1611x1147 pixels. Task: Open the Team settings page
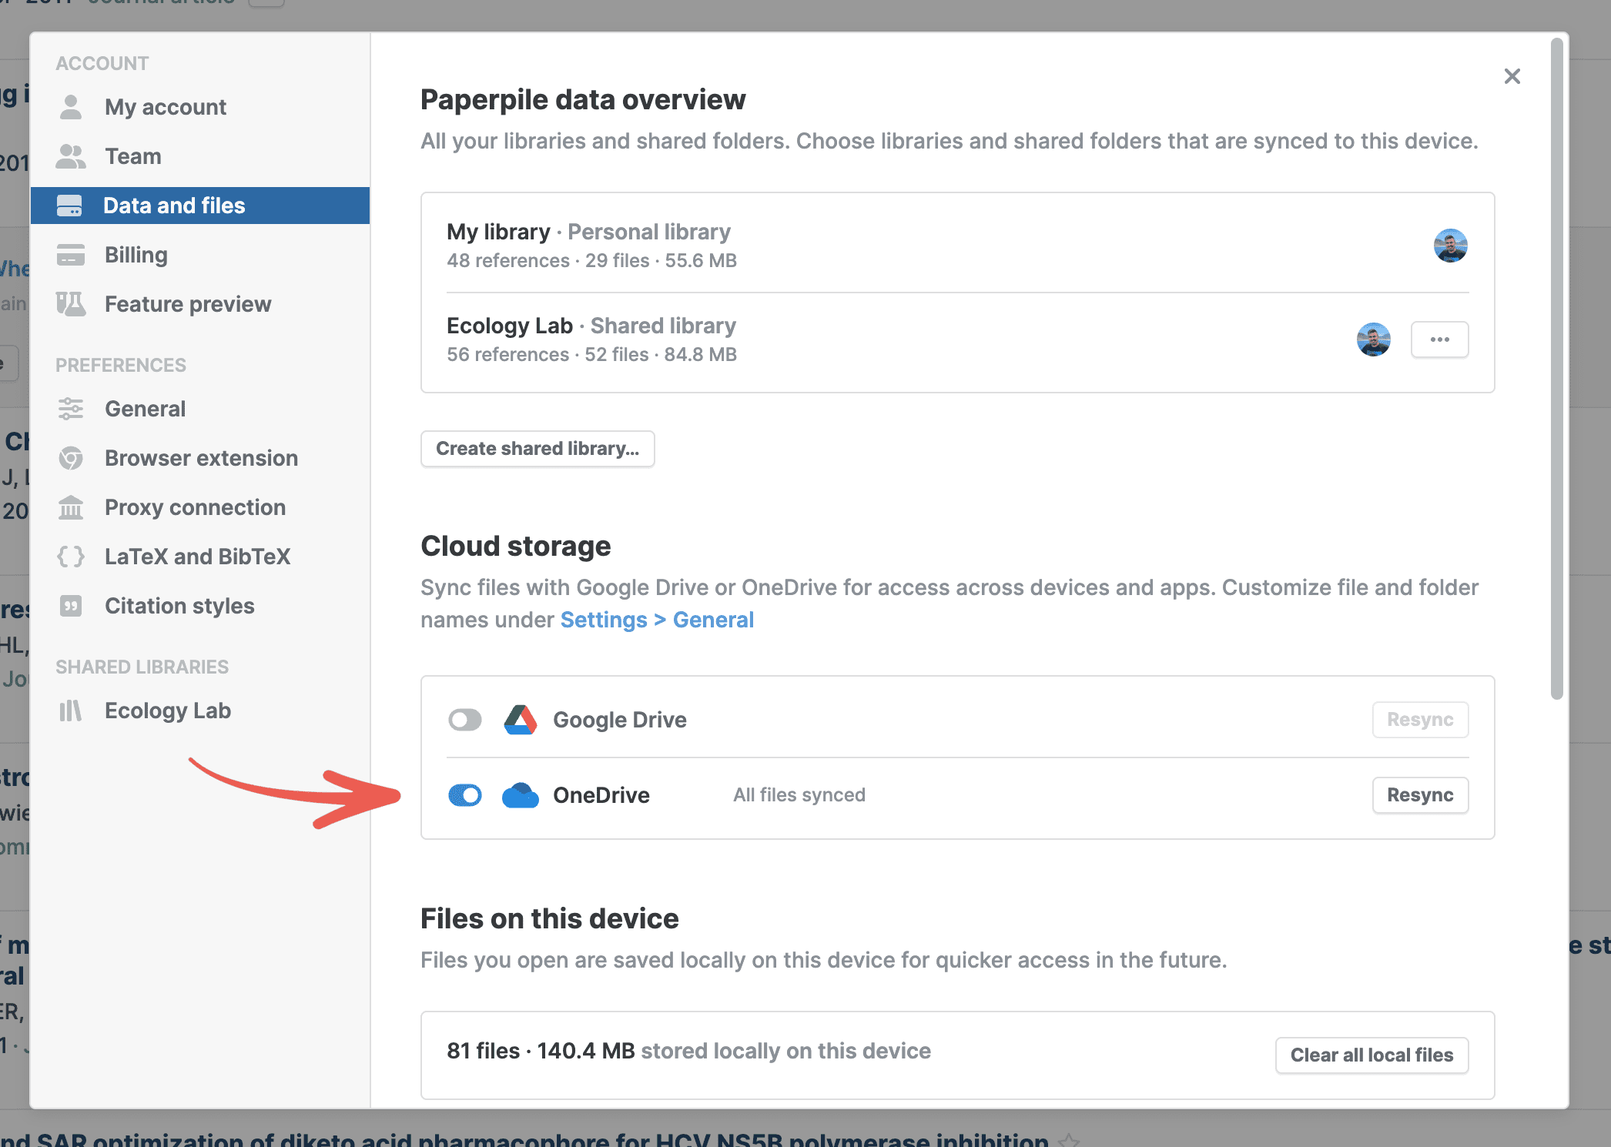[x=200, y=156]
